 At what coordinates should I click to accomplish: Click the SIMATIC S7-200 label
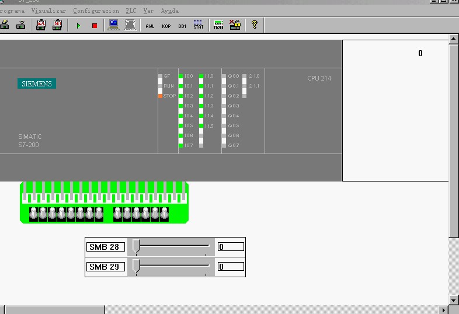30,141
